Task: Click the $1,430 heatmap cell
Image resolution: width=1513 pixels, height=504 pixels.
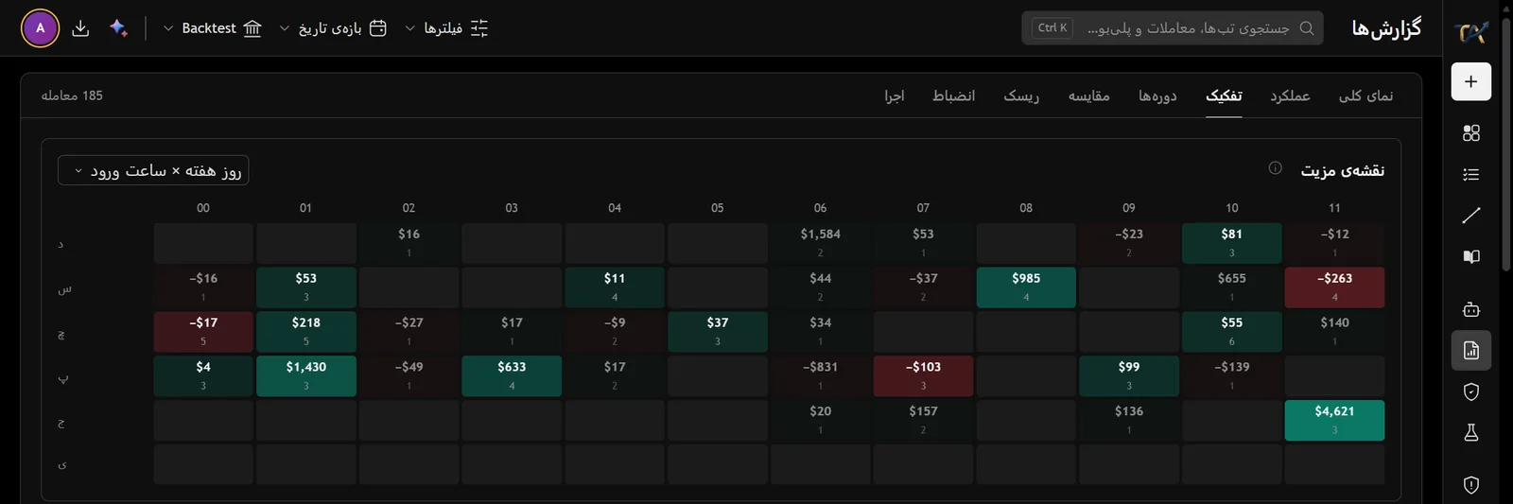Action: point(306,376)
